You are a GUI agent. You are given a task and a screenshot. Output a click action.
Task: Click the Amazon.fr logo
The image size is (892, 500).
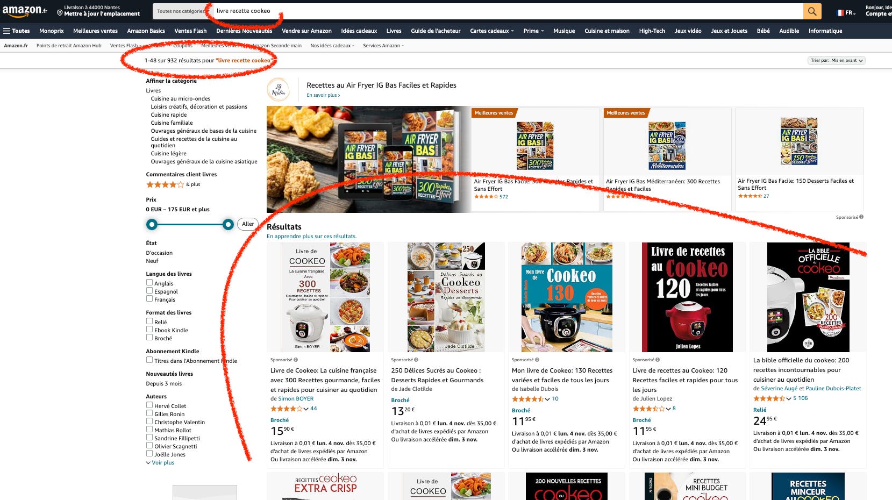click(25, 11)
